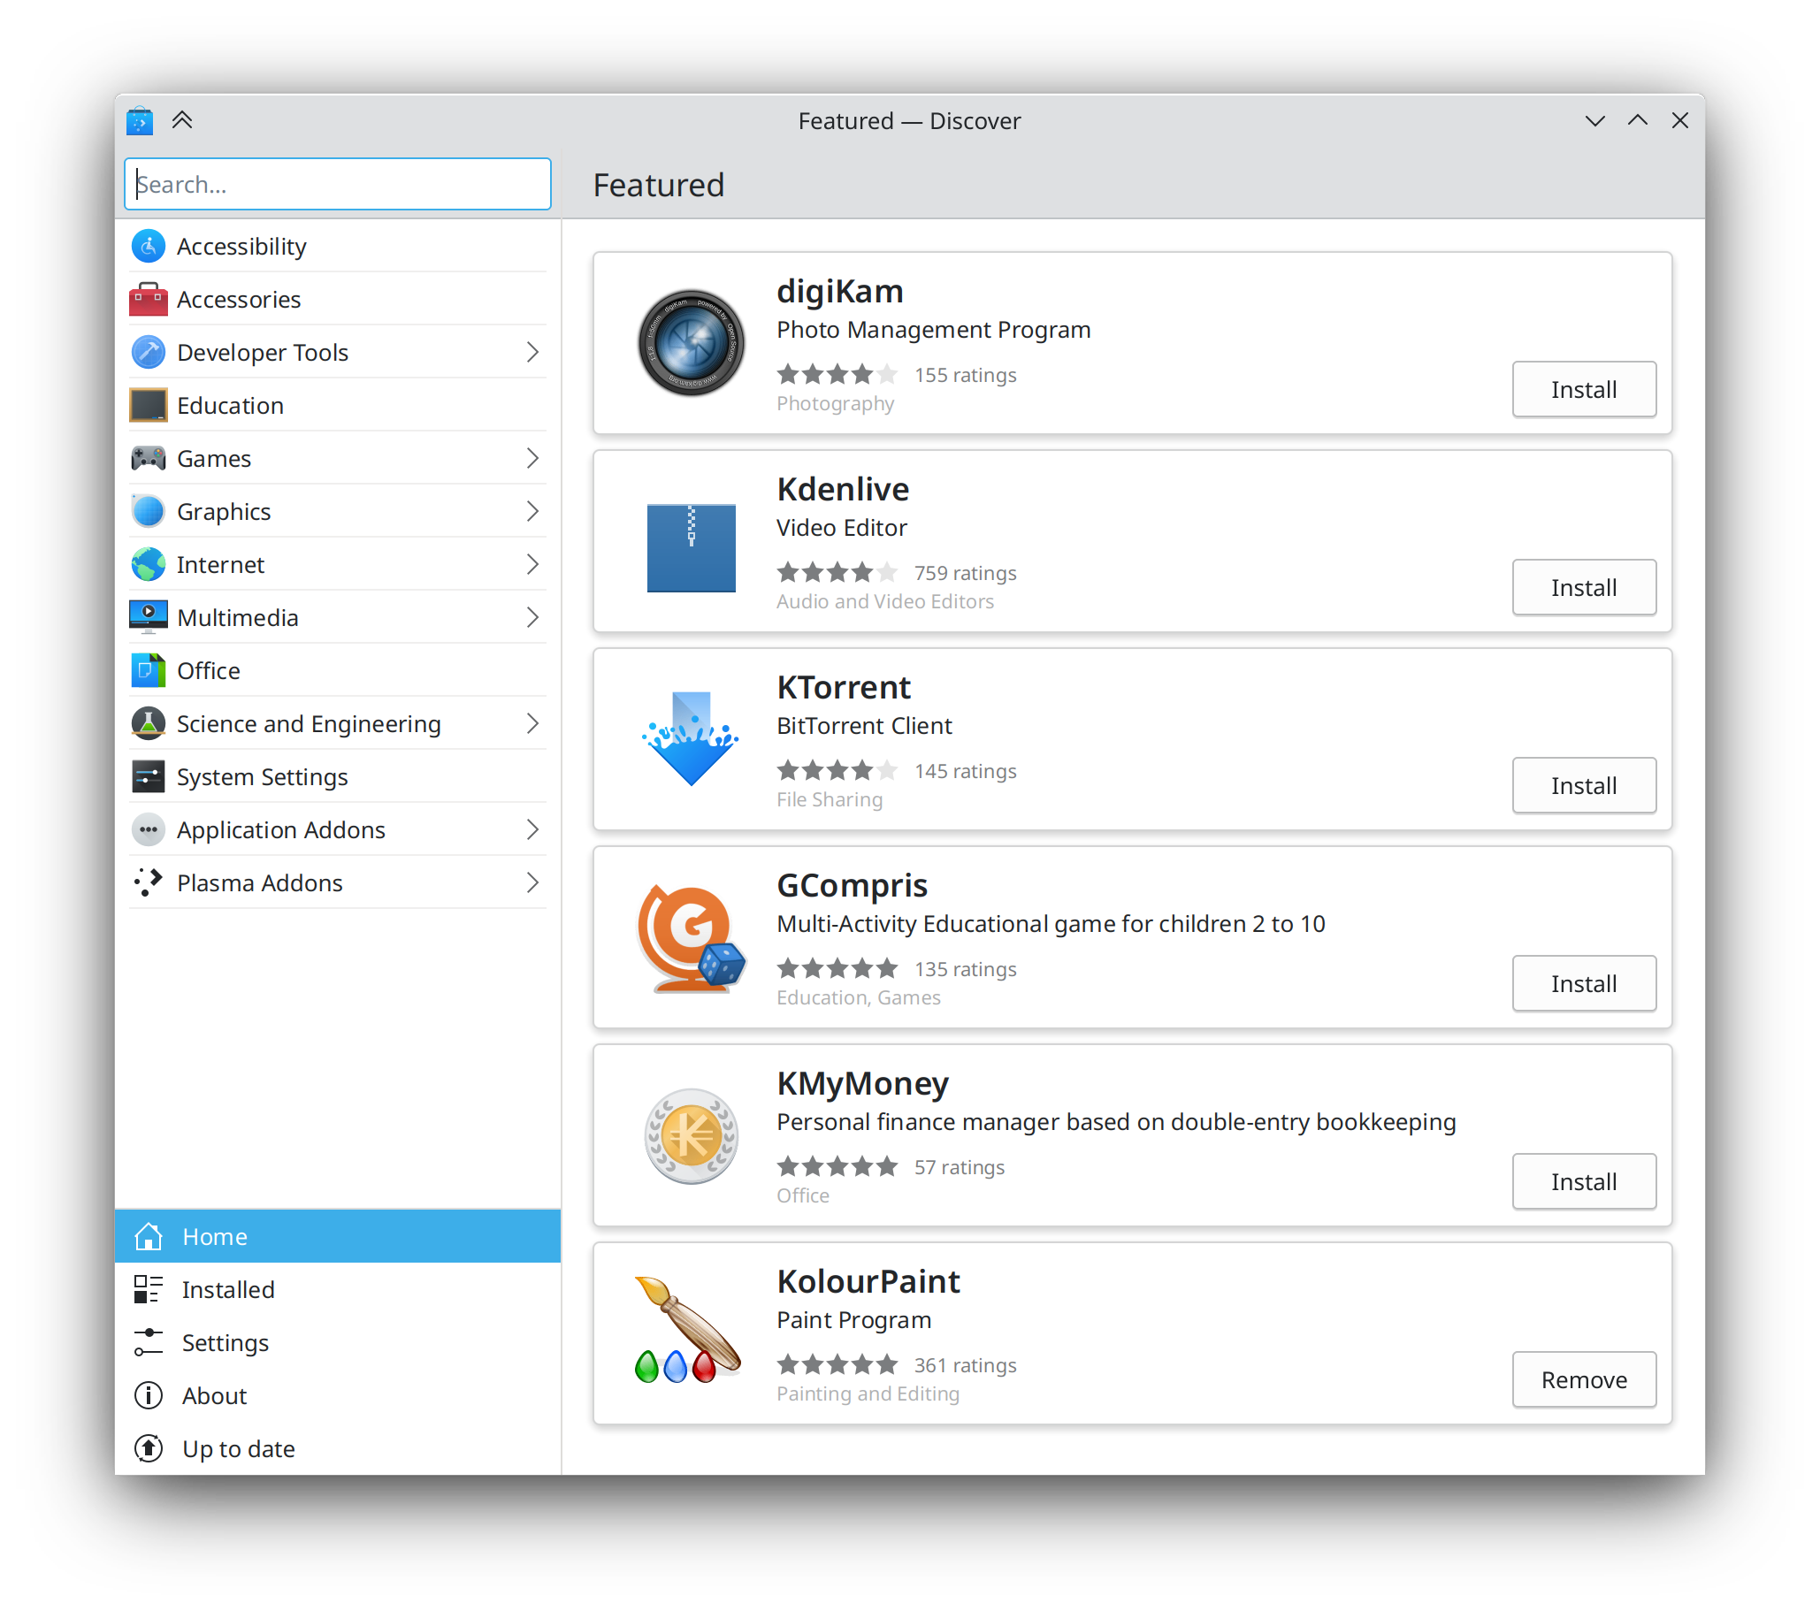Remove the KolourPaint paint program
1820x1611 pixels.
click(1584, 1379)
